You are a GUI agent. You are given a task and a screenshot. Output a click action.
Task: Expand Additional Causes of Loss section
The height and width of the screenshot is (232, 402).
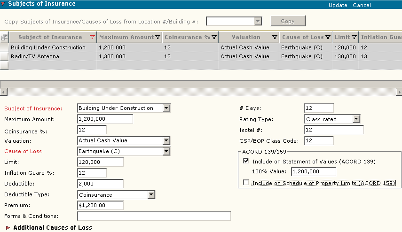coord(8,228)
